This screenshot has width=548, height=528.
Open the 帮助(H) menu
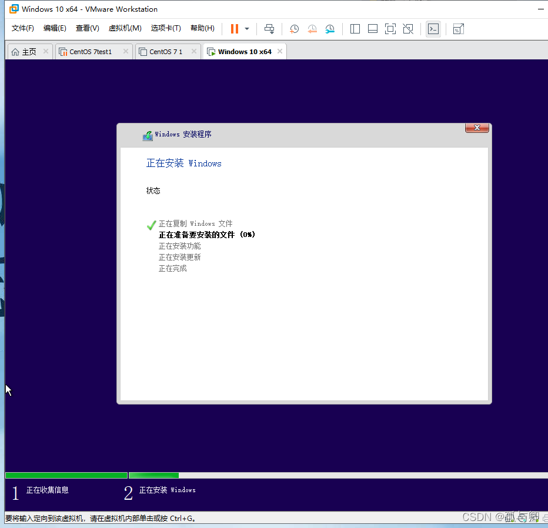tap(202, 28)
